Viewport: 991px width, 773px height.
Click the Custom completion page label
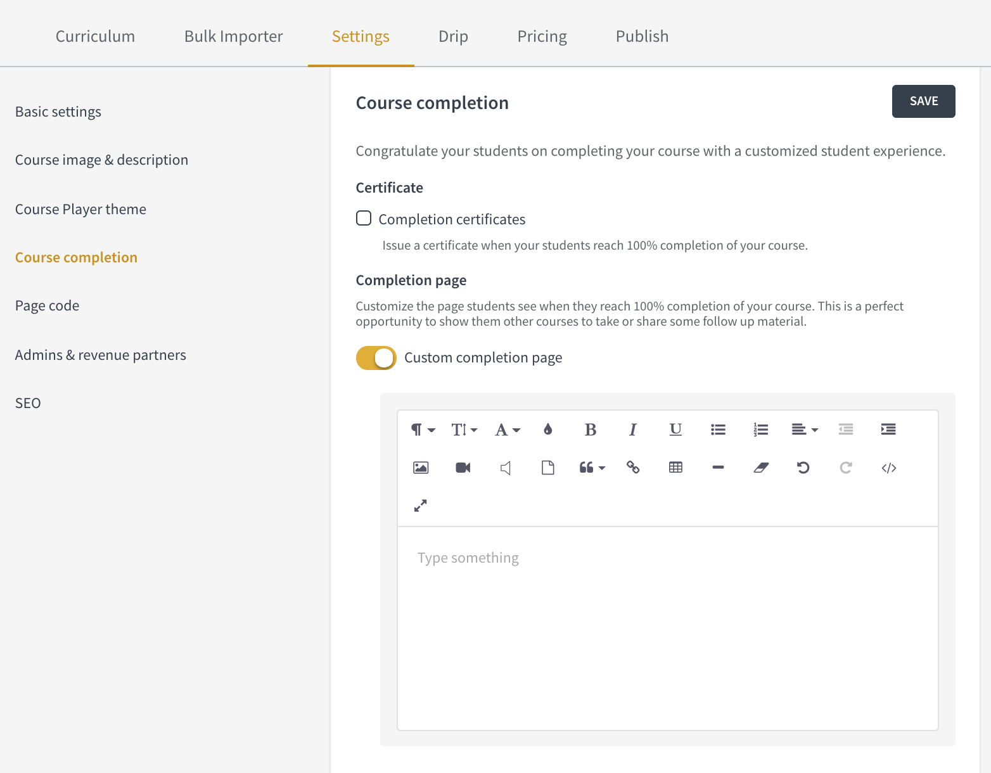(483, 358)
